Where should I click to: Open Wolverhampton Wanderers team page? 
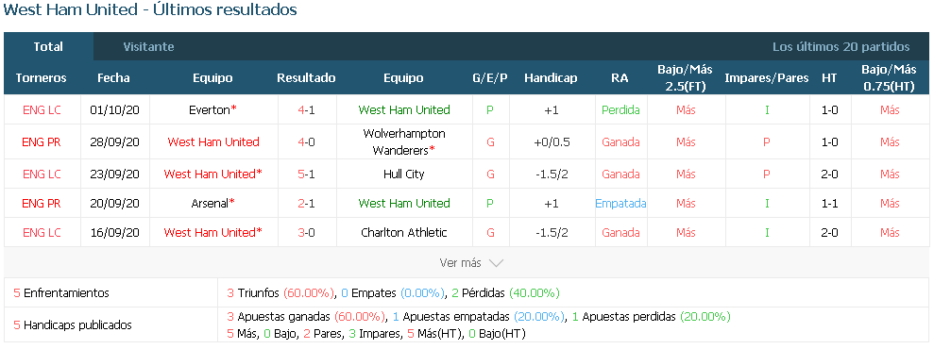[x=404, y=142]
